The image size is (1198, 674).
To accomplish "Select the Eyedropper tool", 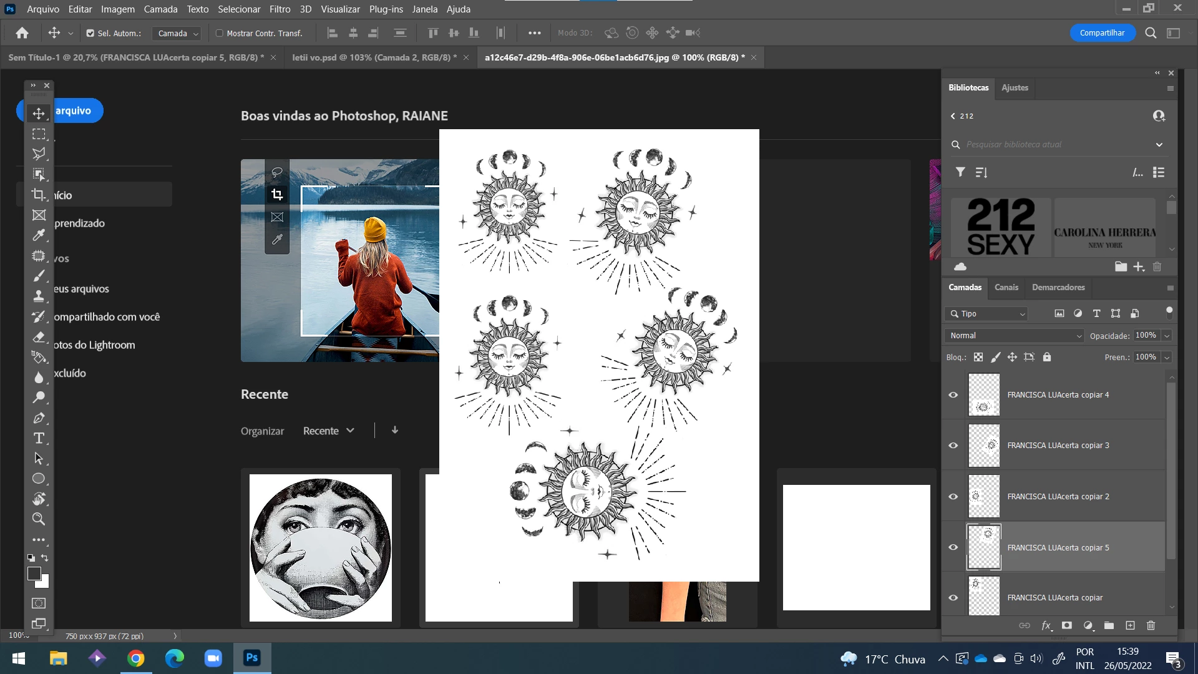I will (39, 235).
